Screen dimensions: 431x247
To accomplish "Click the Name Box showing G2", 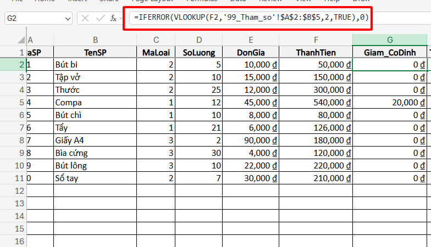I will coord(38,19).
